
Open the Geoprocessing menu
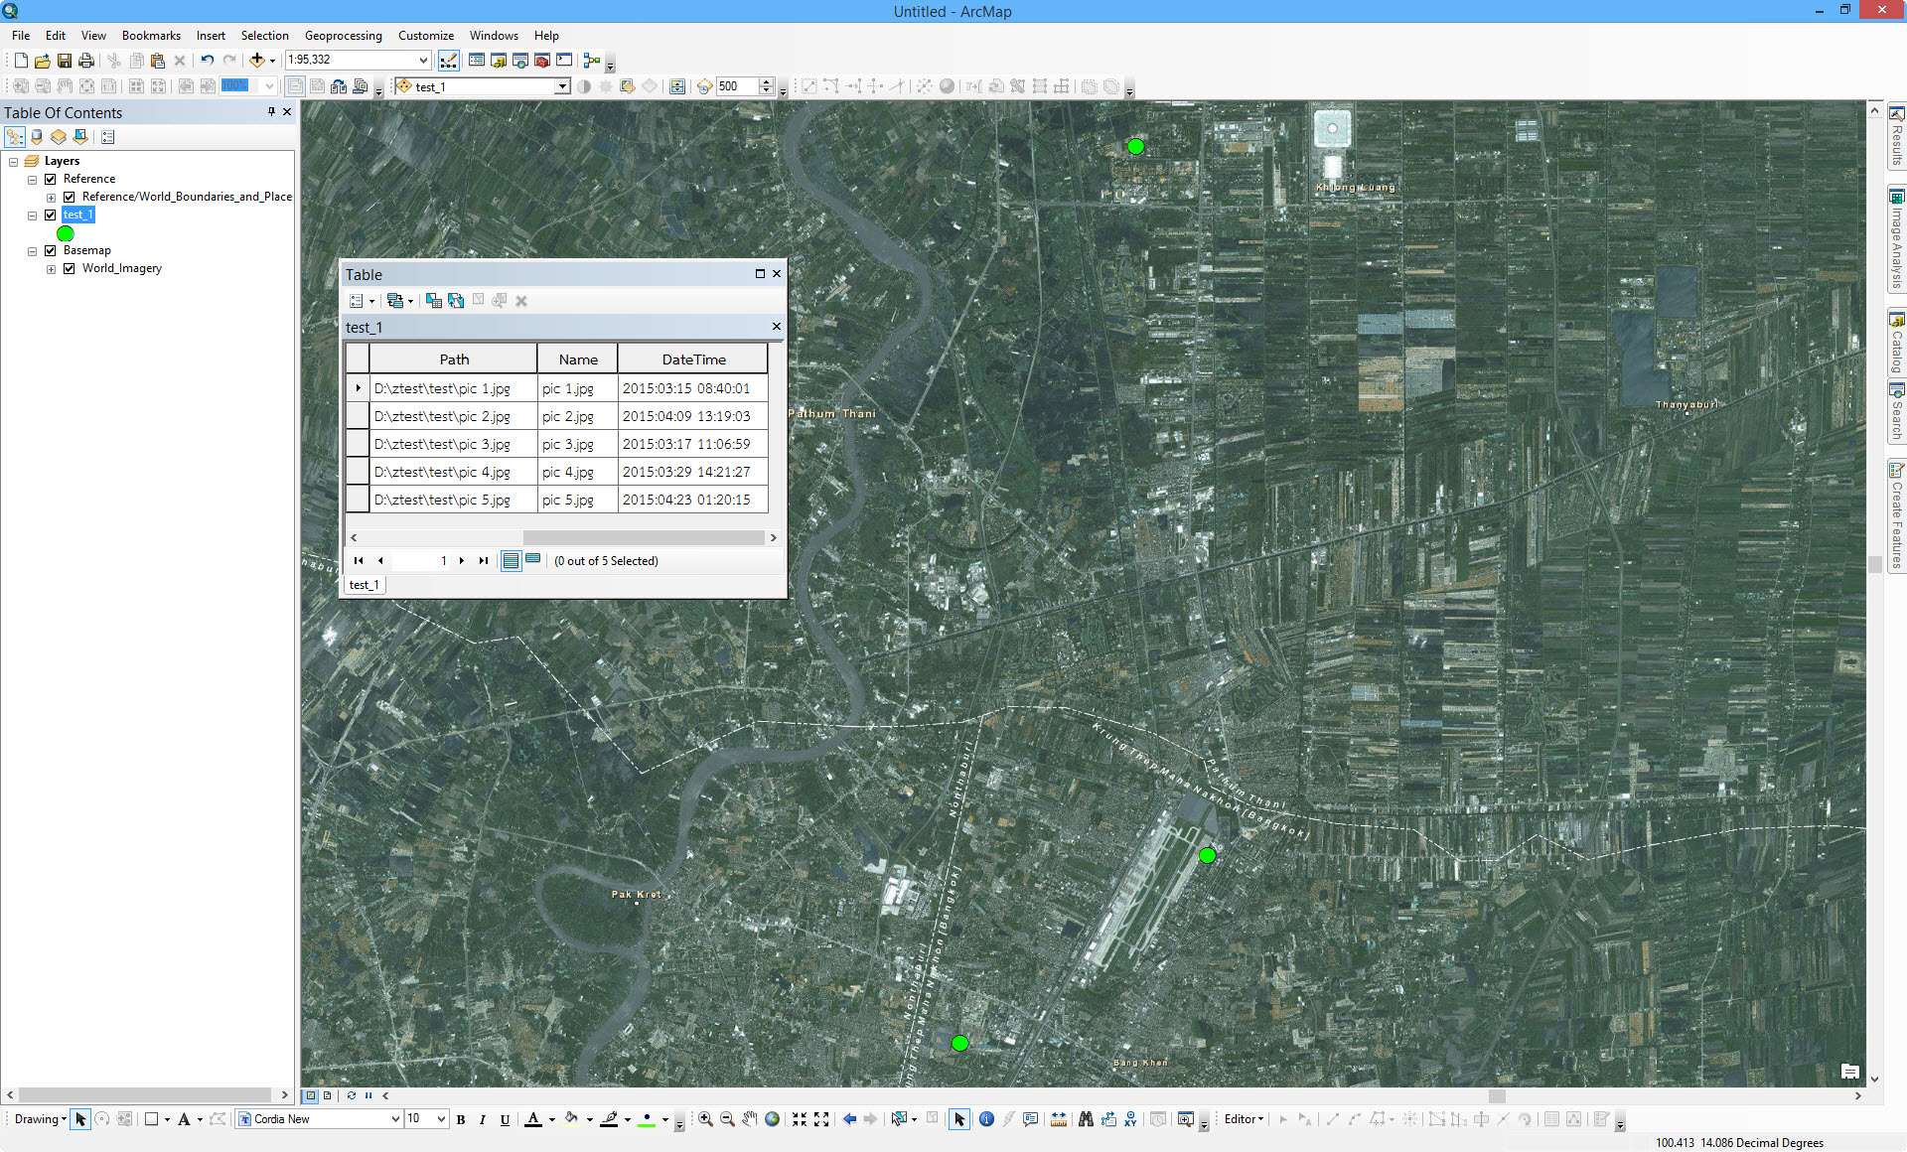pyautogui.click(x=343, y=36)
